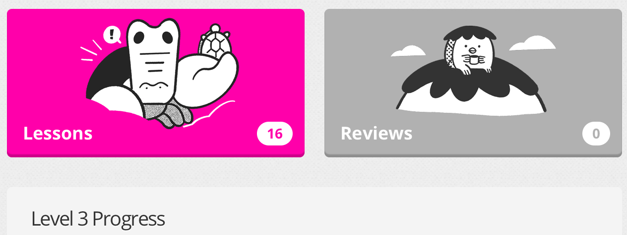627x235 pixels.
Task: Click the left cloud on Reviews card
Action: point(408,50)
